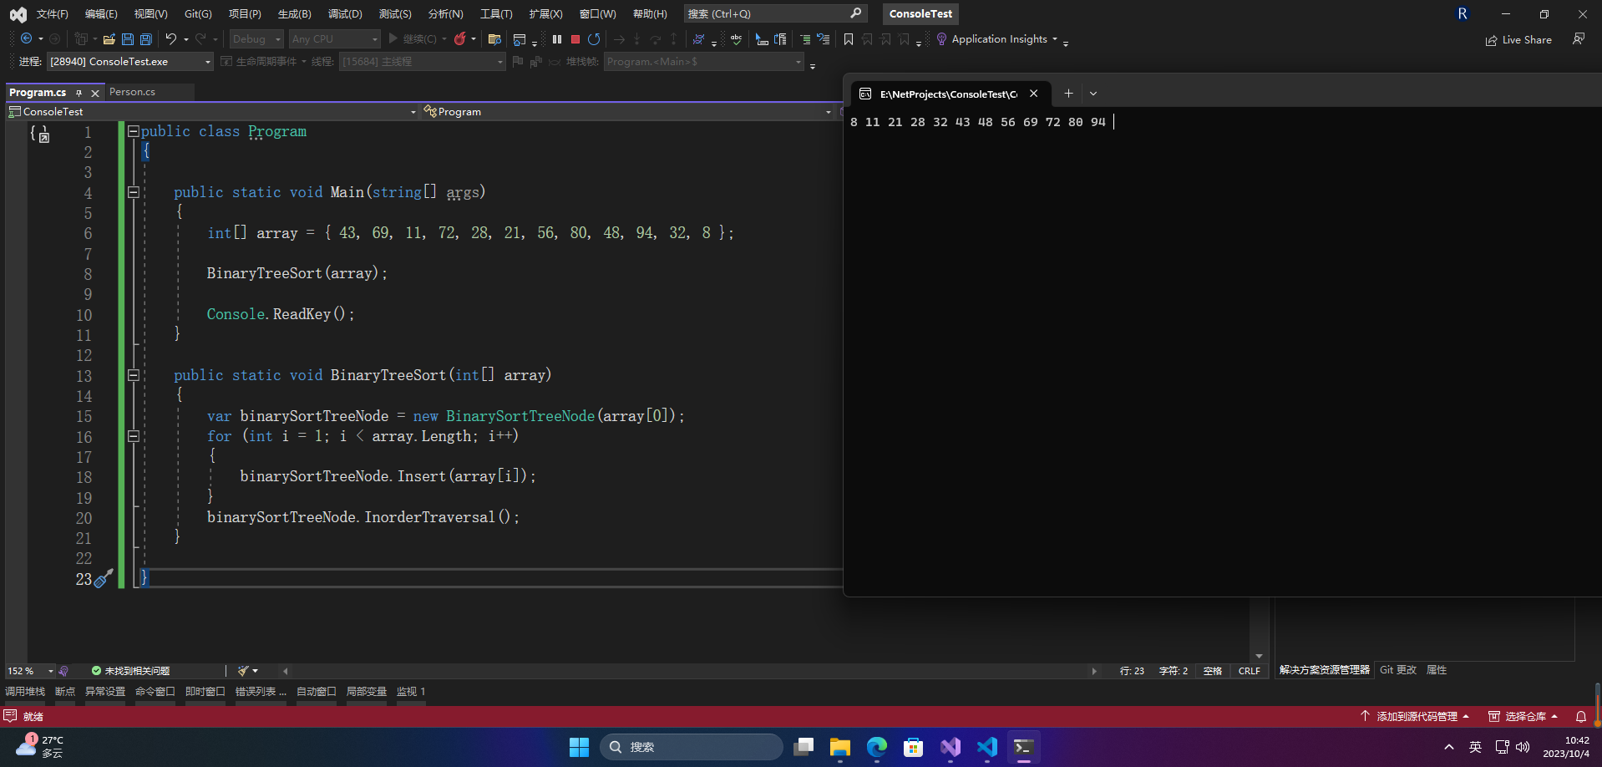Click the feedback person icon near Live Share
Image resolution: width=1602 pixels, height=767 pixels.
pyautogui.click(x=1579, y=38)
